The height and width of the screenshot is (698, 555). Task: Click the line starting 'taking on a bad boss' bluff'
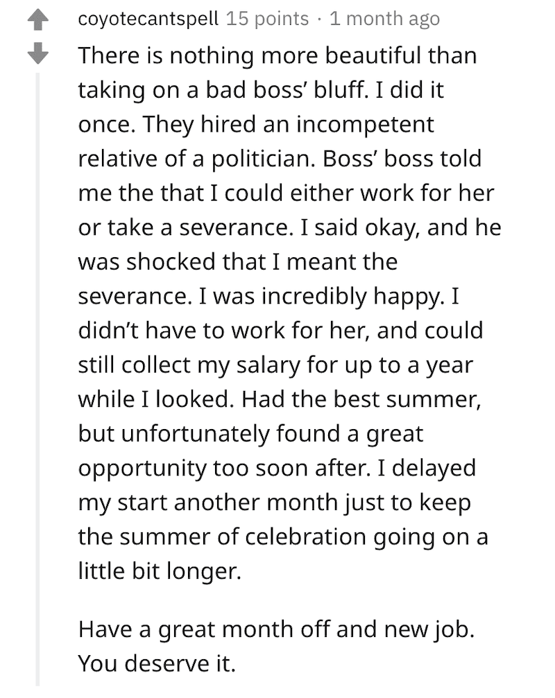pos(261,90)
